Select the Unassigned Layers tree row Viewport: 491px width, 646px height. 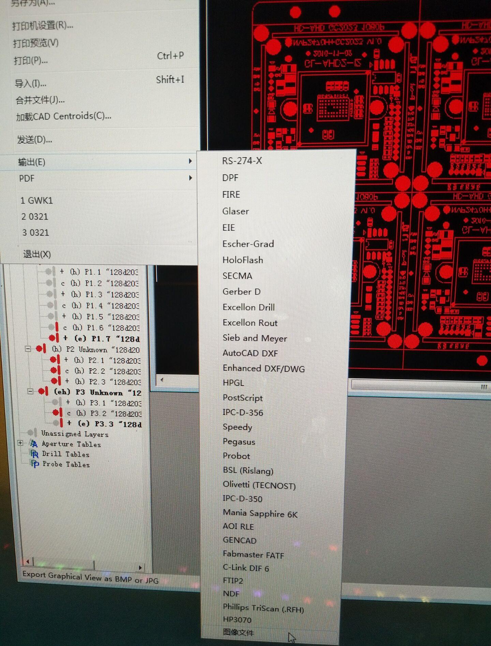pyautogui.click(x=75, y=433)
